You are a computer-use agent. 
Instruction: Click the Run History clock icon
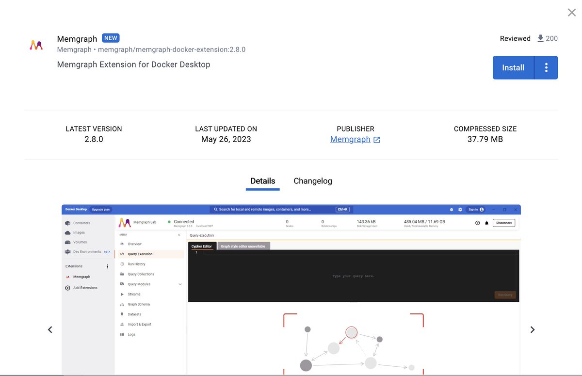(122, 264)
